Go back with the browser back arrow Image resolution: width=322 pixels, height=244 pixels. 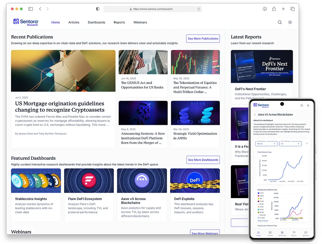[40, 9]
